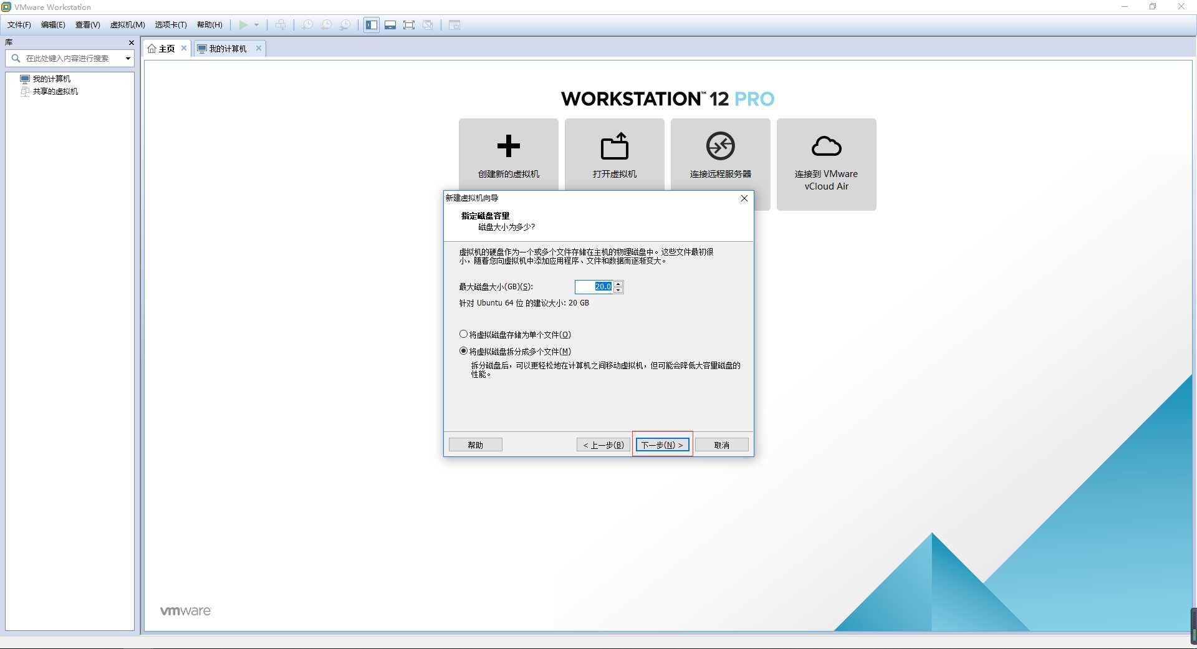Close the 我的计算机 tab

pos(259,48)
